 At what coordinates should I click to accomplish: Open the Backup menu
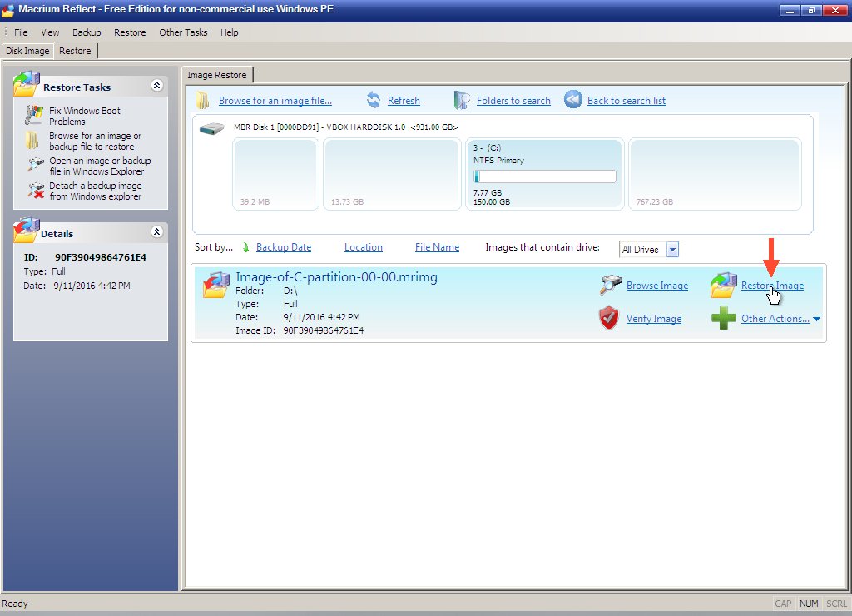coord(87,32)
